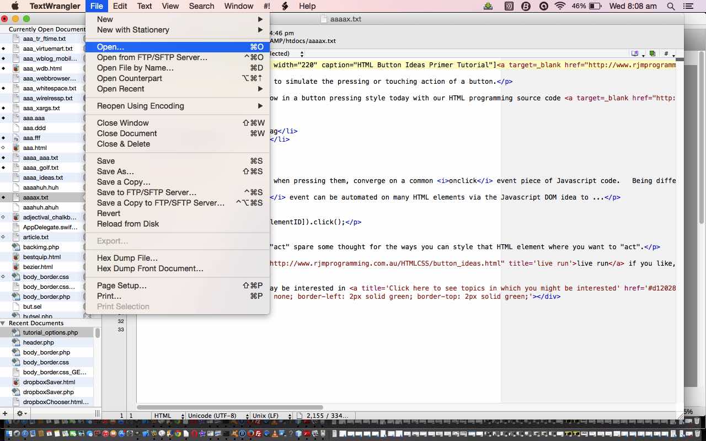
Task: Click the circled Q swirl menu bar icon
Action: [543, 6]
